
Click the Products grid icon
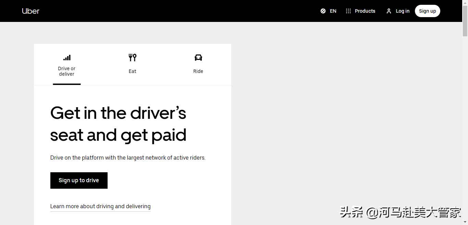click(348, 11)
